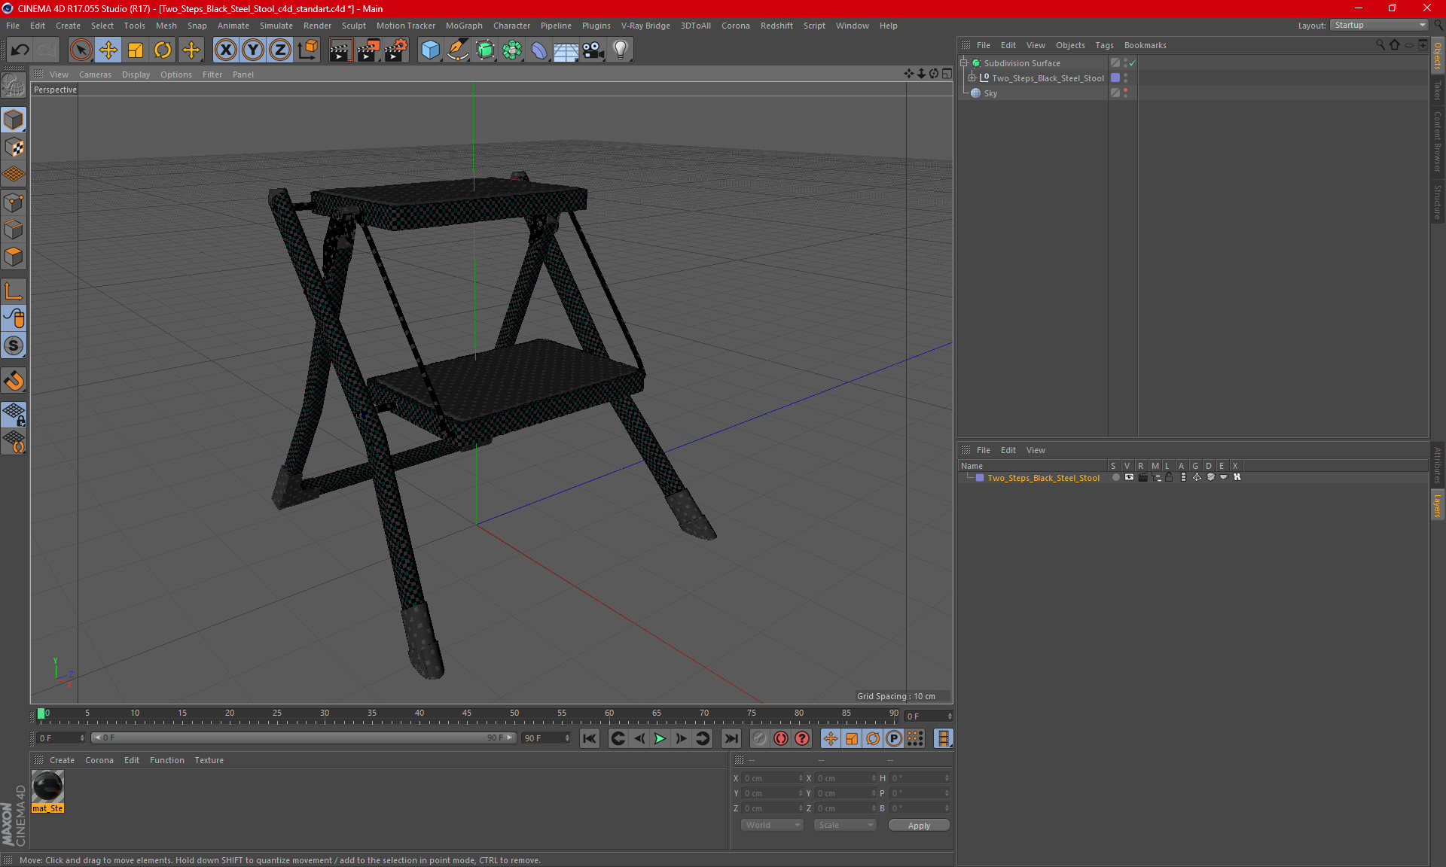
Task: Click the Corona tab in material panel
Action: tap(99, 759)
